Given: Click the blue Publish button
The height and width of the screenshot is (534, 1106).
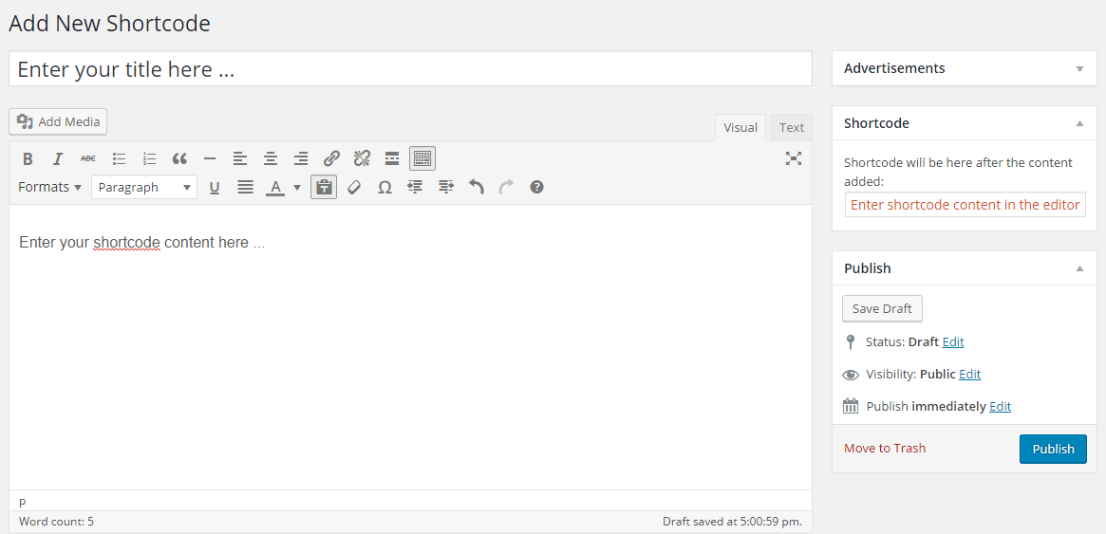Looking at the screenshot, I should (x=1053, y=449).
